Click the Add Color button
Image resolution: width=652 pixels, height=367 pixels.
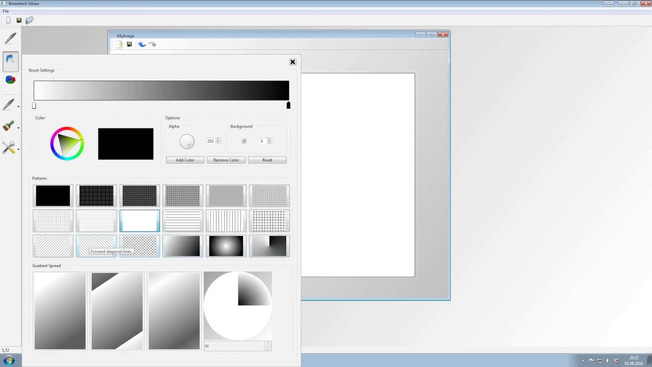coord(184,160)
